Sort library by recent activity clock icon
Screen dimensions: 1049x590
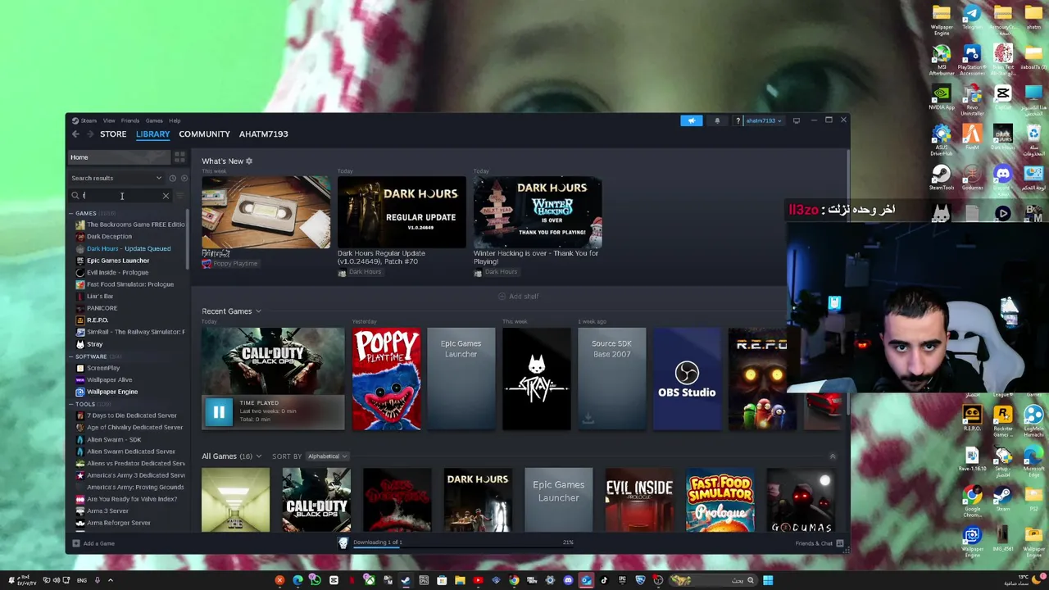click(x=172, y=178)
